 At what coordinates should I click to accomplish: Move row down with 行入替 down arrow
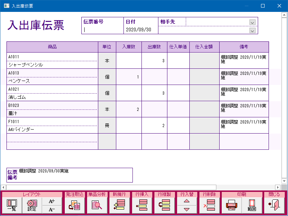[x=186, y=210]
